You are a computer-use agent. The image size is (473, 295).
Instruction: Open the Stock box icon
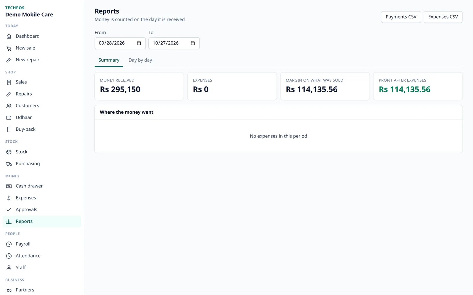tap(9, 152)
